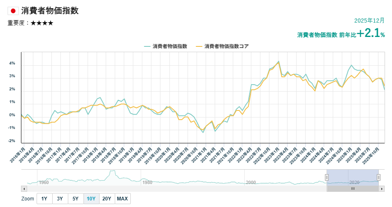
Task: Click the 3% y-axis label
Action: (12, 76)
